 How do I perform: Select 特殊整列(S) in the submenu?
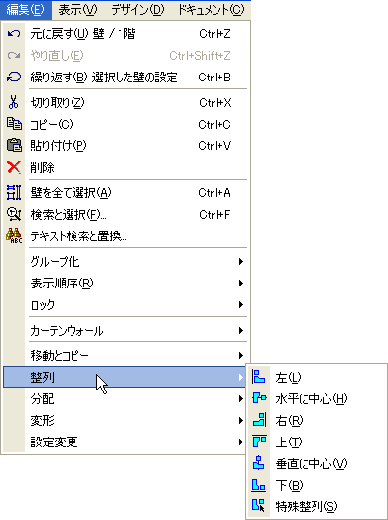316,506
